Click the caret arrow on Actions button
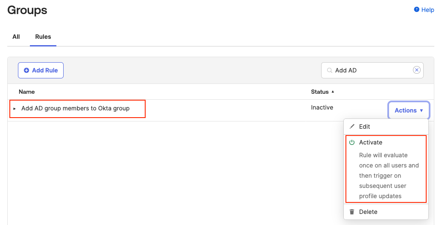The image size is (439, 225). click(421, 110)
